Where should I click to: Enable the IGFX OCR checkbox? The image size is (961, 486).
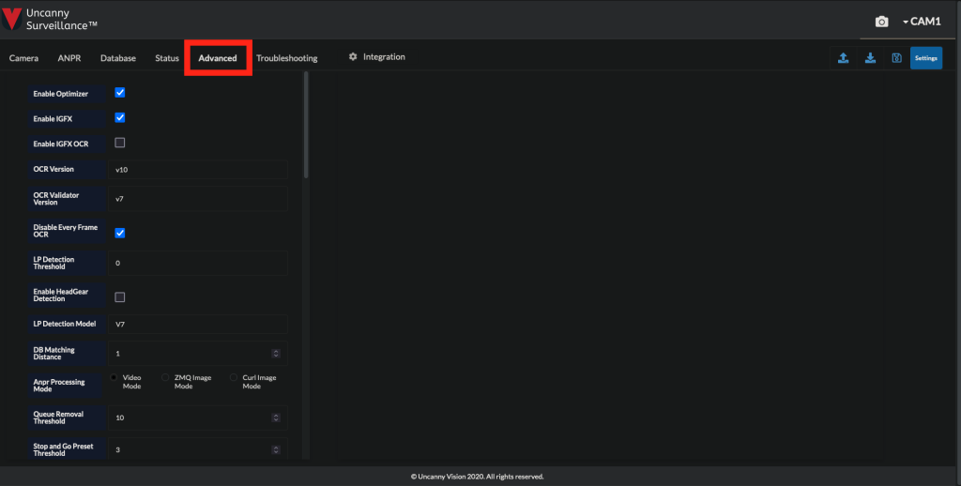120,143
